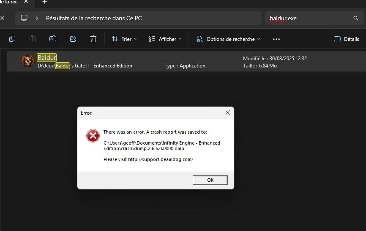Viewport: 366px width, 231px height.
Task: Open the three-dots more options menu
Action: [276, 39]
